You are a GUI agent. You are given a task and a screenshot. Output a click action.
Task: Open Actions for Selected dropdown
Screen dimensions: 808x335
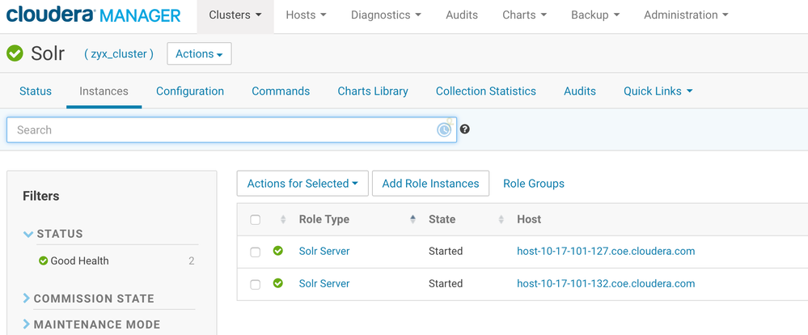pyautogui.click(x=302, y=184)
